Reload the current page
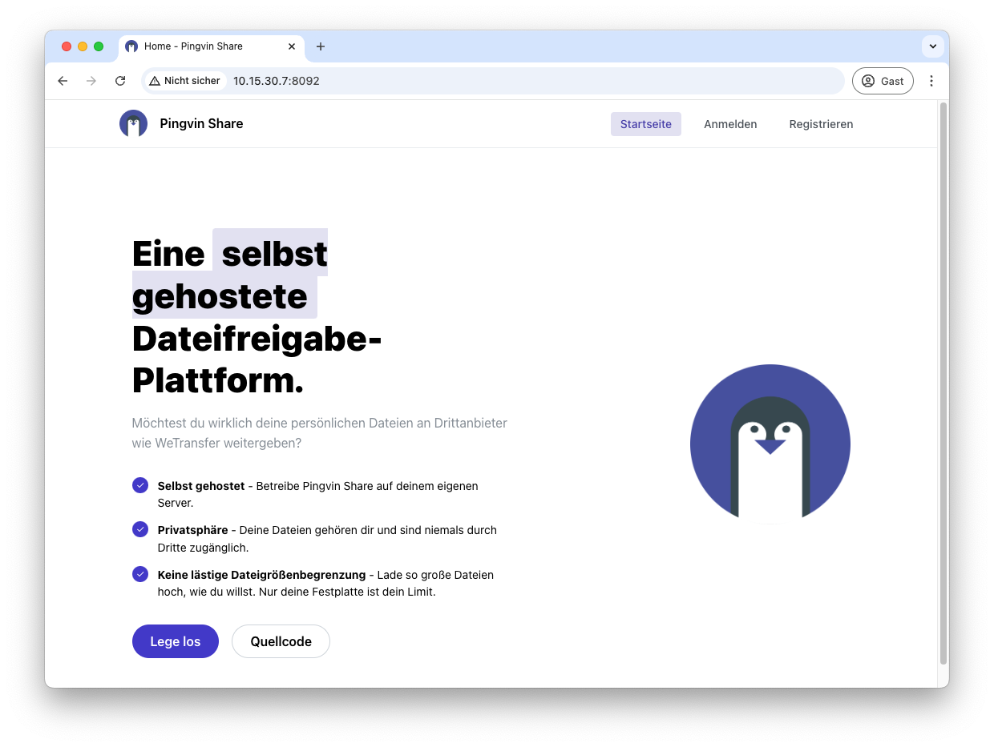The width and height of the screenshot is (994, 747). point(120,81)
